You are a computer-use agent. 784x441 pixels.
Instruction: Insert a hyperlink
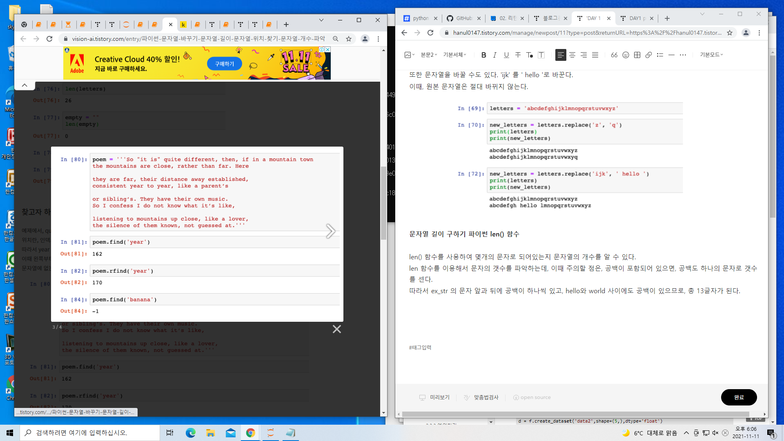[x=648, y=55]
